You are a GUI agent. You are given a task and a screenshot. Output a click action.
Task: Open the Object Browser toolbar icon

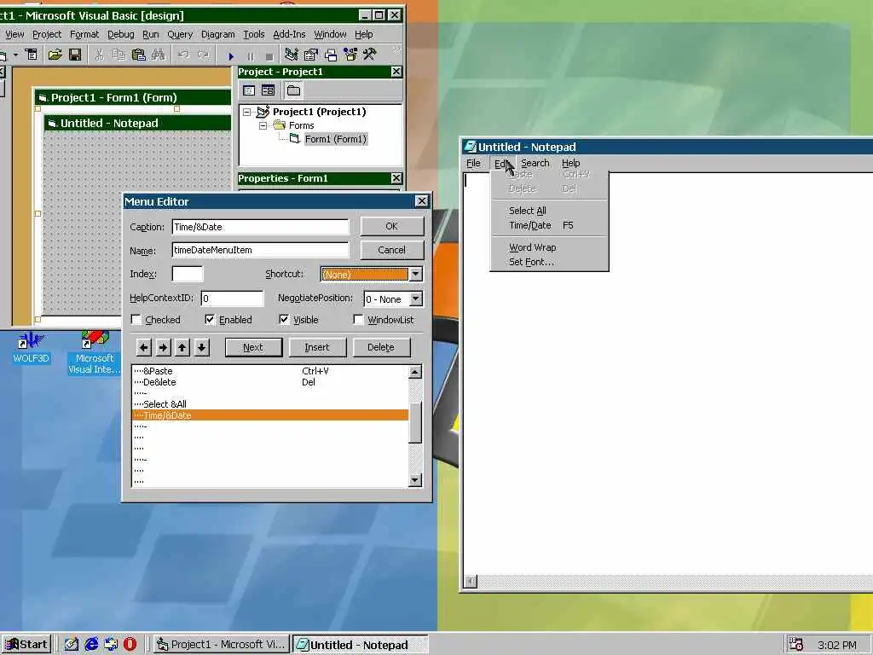[350, 55]
